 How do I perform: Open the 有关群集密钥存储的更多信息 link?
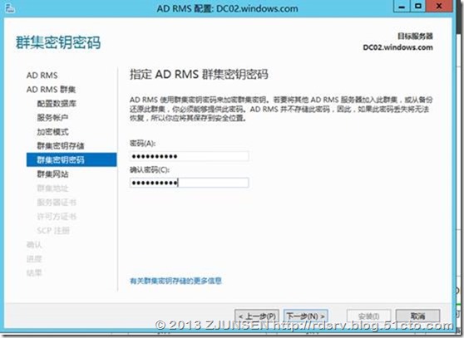point(175,281)
